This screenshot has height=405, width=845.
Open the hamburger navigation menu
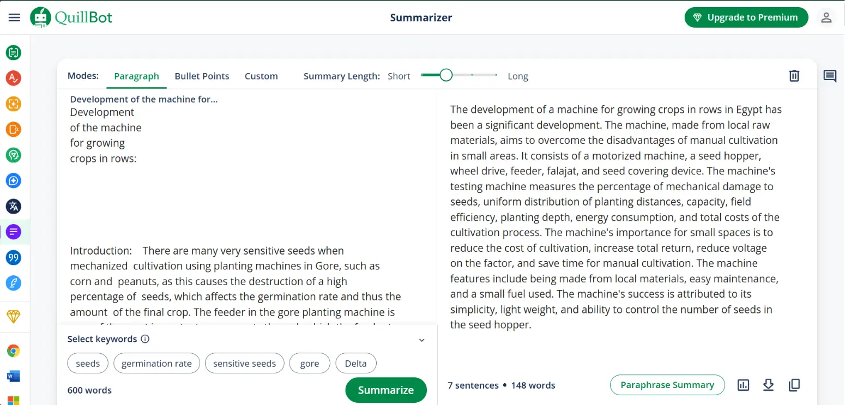(x=15, y=17)
